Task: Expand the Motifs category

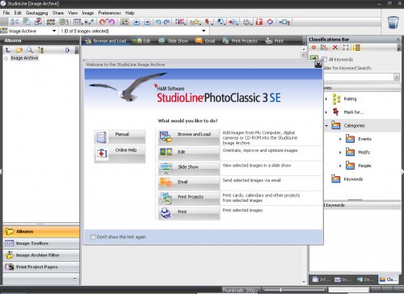Action: pyautogui.click(x=340, y=152)
